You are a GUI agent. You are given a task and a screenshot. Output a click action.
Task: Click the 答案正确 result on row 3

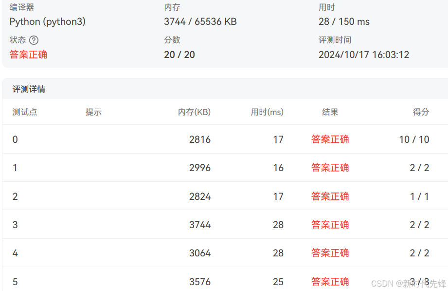330,224
